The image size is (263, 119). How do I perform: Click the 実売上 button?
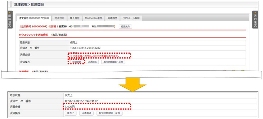tap(71, 113)
